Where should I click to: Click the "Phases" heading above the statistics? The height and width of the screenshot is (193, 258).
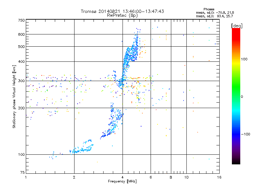pyautogui.click(x=209, y=9)
